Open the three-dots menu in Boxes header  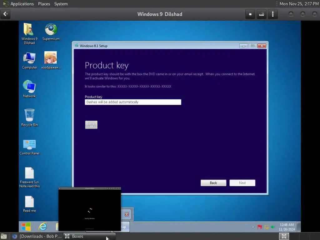tap(273, 14)
